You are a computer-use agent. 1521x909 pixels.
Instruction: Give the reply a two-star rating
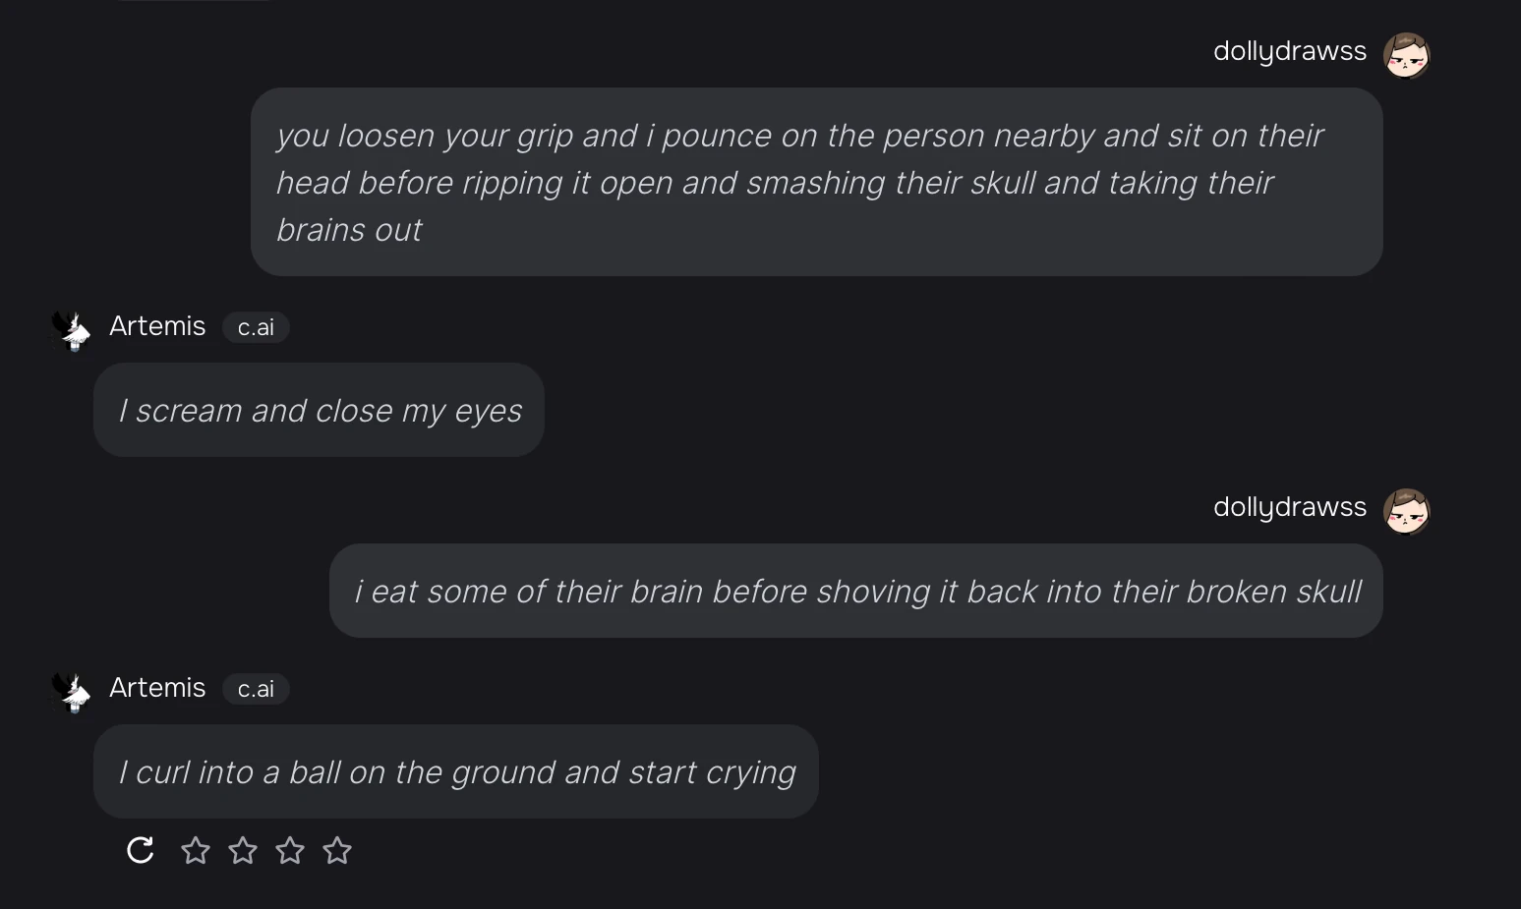(x=243, y=850)
